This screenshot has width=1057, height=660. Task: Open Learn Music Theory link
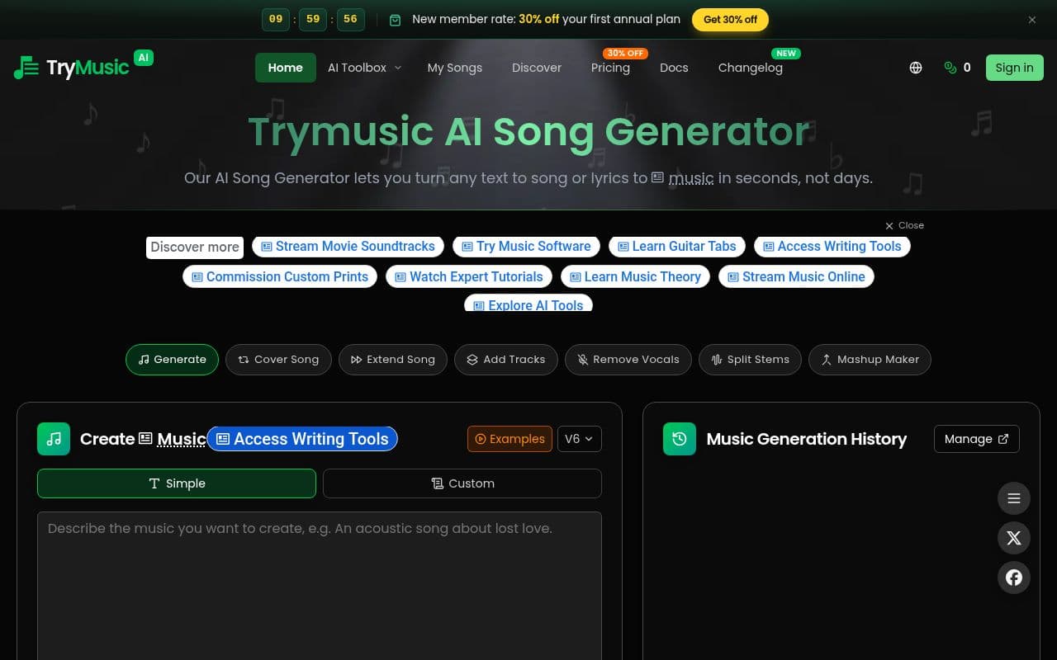(635, 276)
